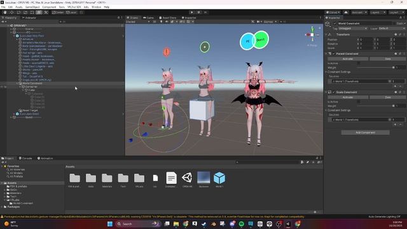Select Reset Target in Hierarchy

click(x=30, y=110)
